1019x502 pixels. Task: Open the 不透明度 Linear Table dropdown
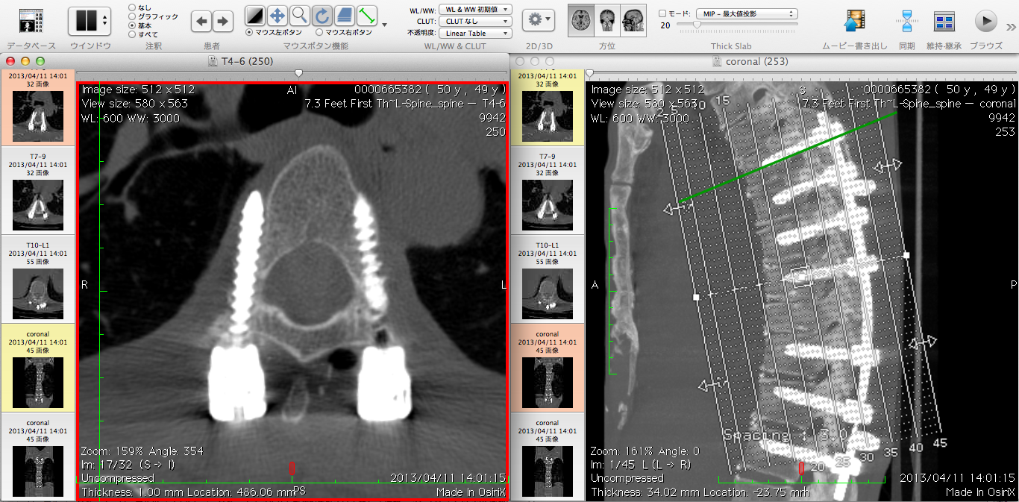click(475, 33)
